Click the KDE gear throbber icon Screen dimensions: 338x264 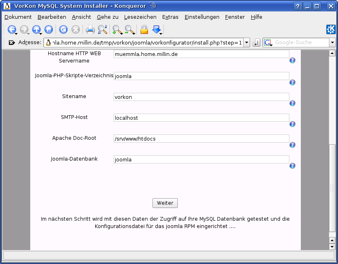pyautogui.click(x=331, y=29)
